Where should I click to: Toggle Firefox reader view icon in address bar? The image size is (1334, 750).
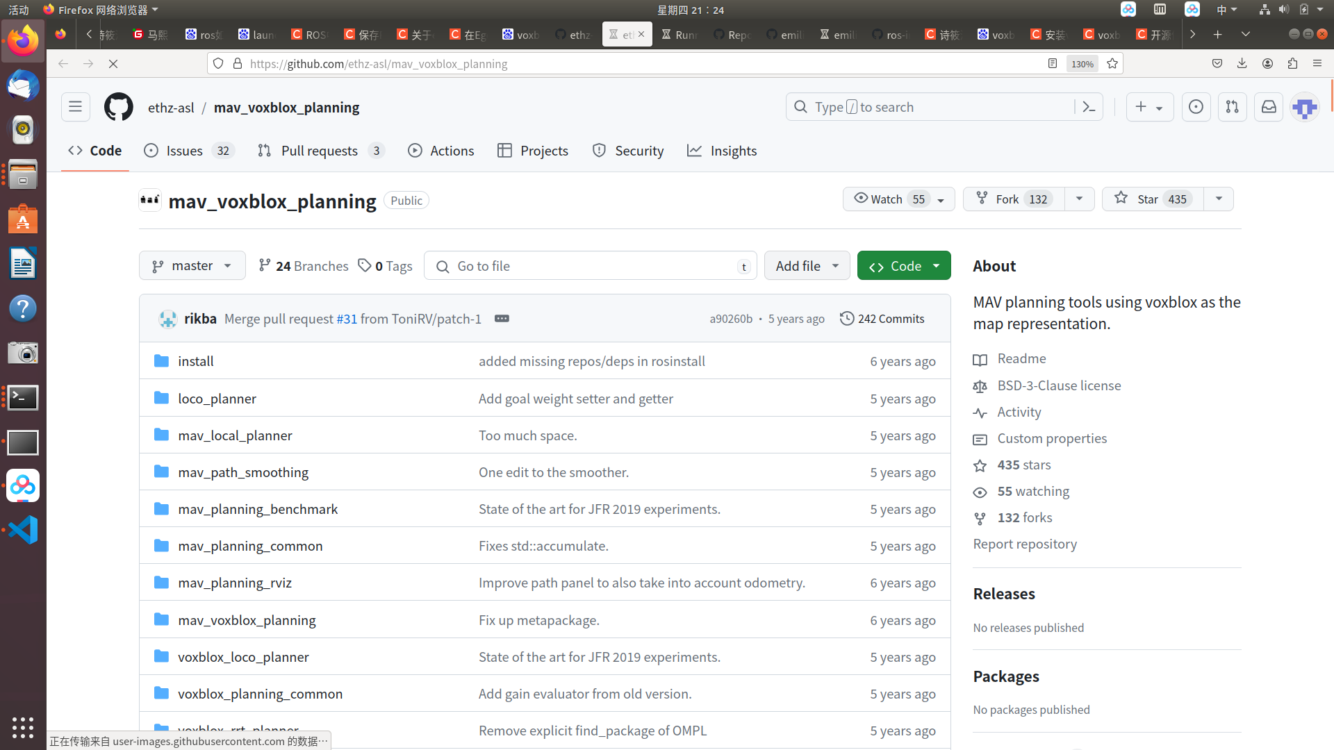point(1052,64)
